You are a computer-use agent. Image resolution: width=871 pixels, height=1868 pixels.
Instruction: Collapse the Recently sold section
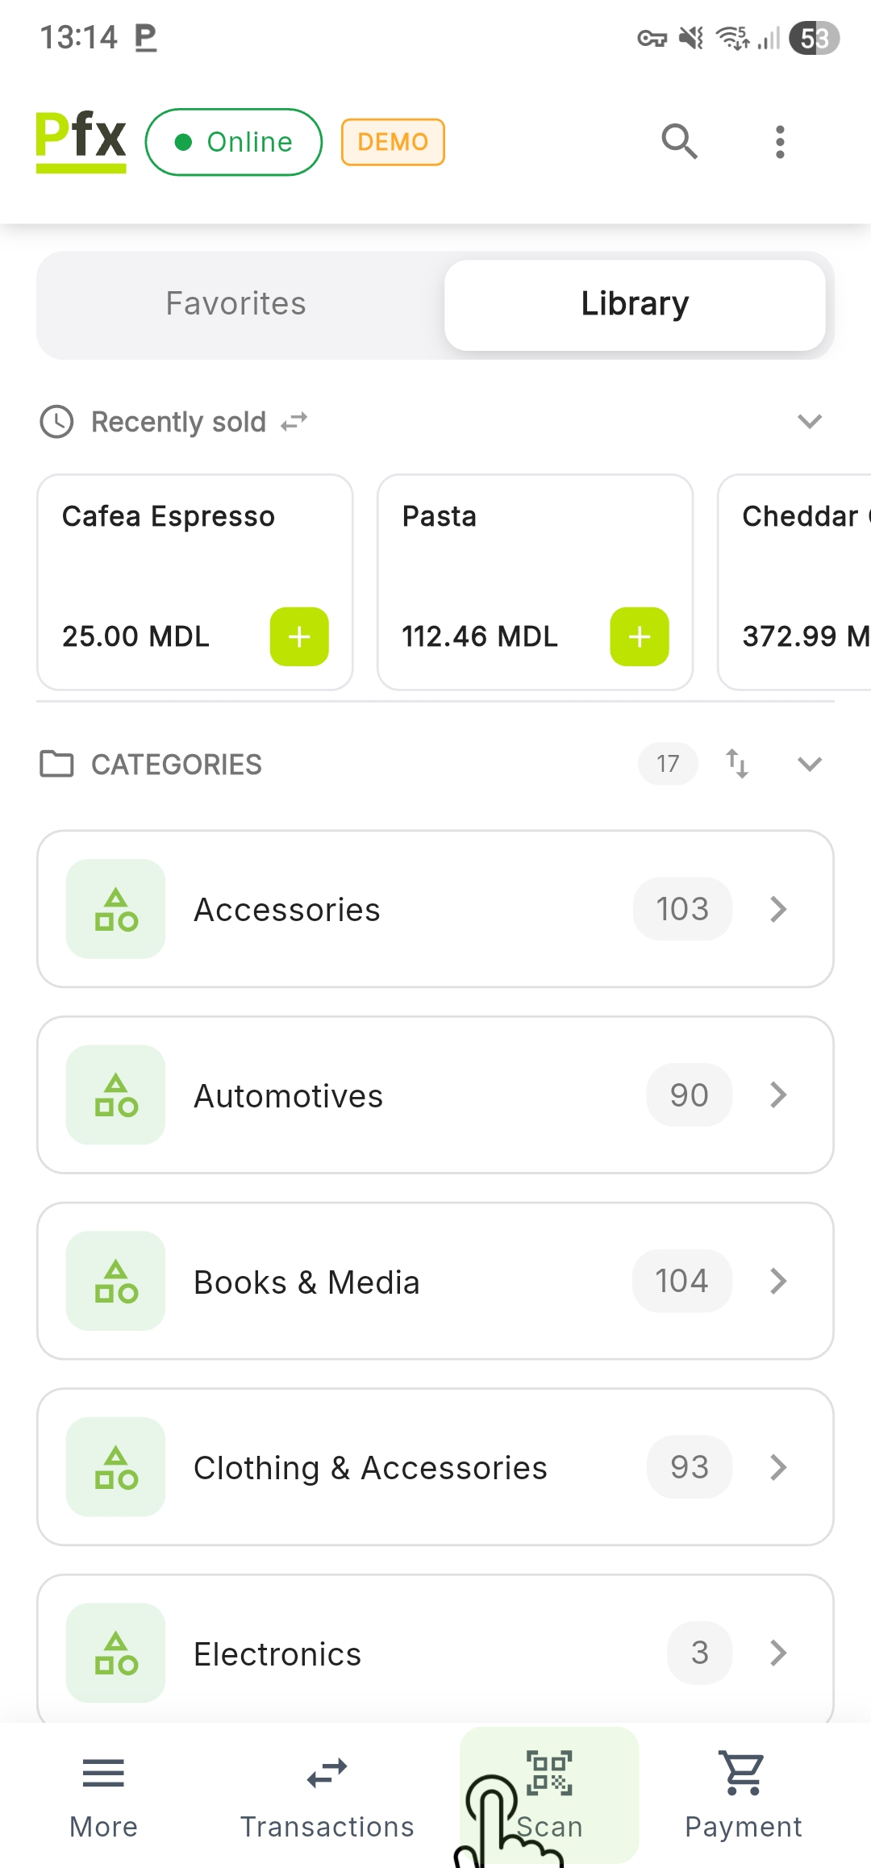tap(809, 421)
